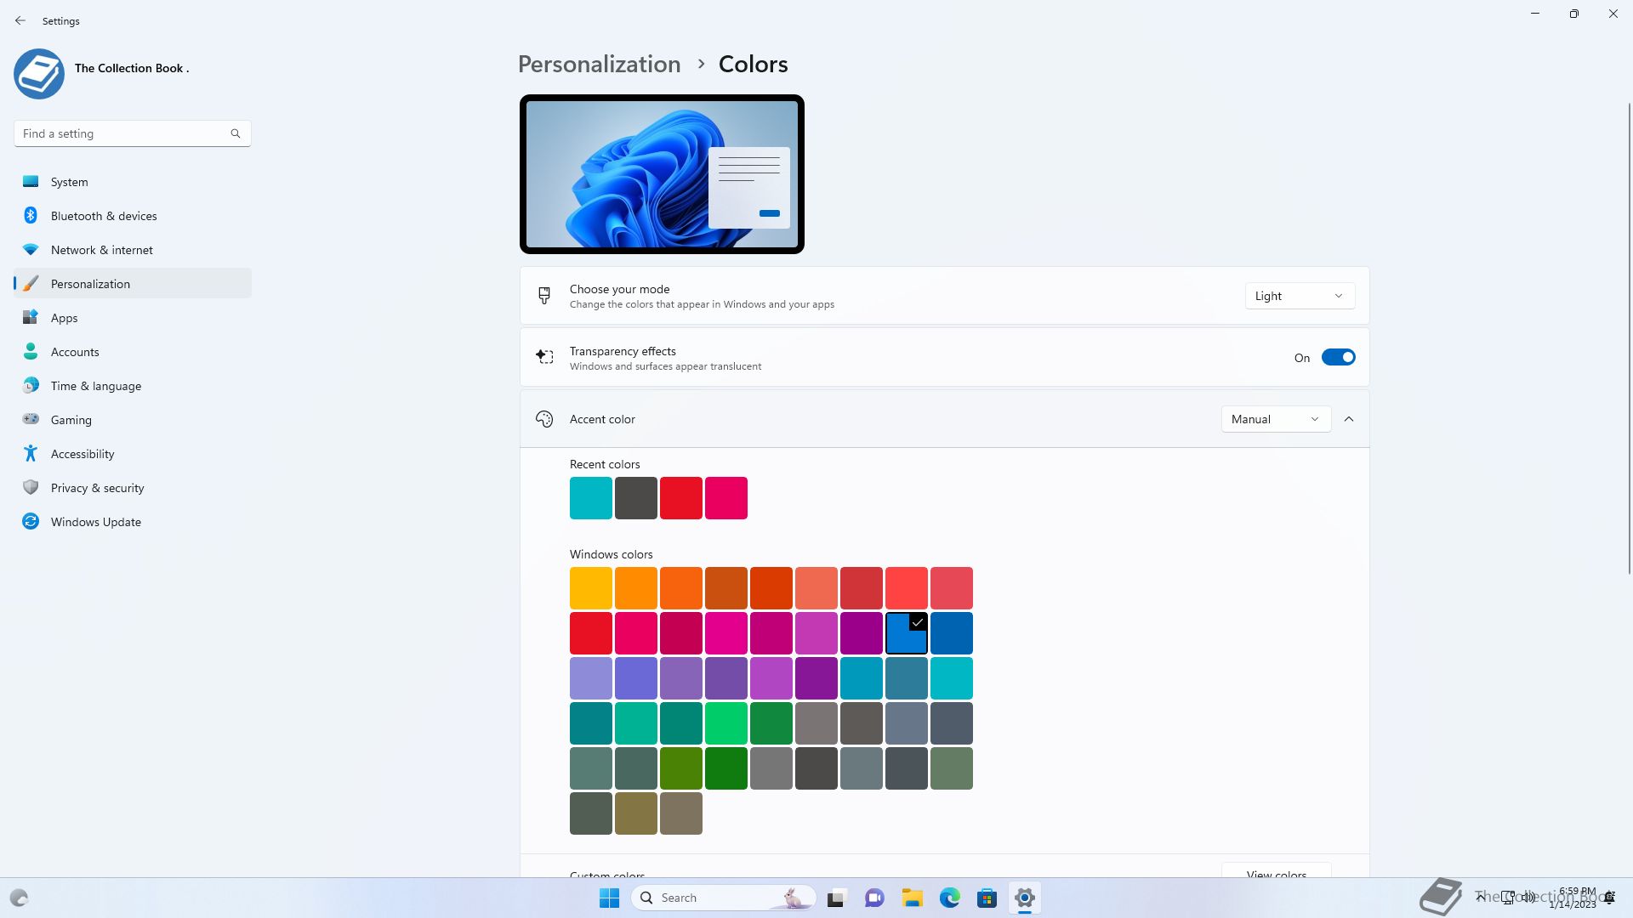Go to System settings
This screenshot has width=1633, height=918.
(133, 181)
